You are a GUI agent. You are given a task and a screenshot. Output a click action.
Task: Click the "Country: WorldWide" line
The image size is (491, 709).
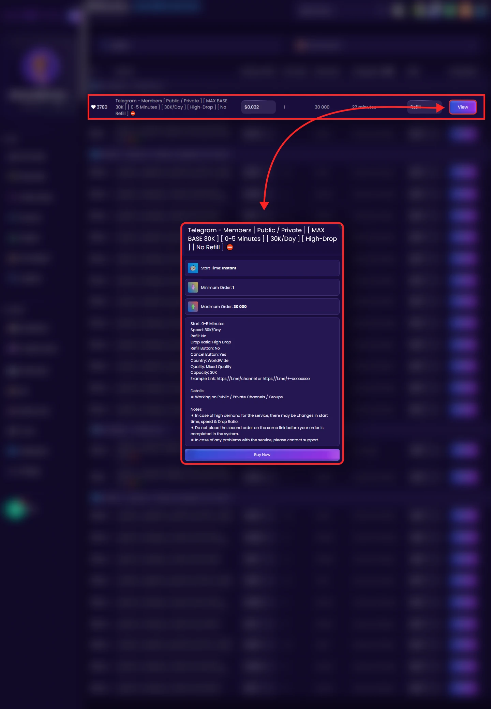click(209, 360)
